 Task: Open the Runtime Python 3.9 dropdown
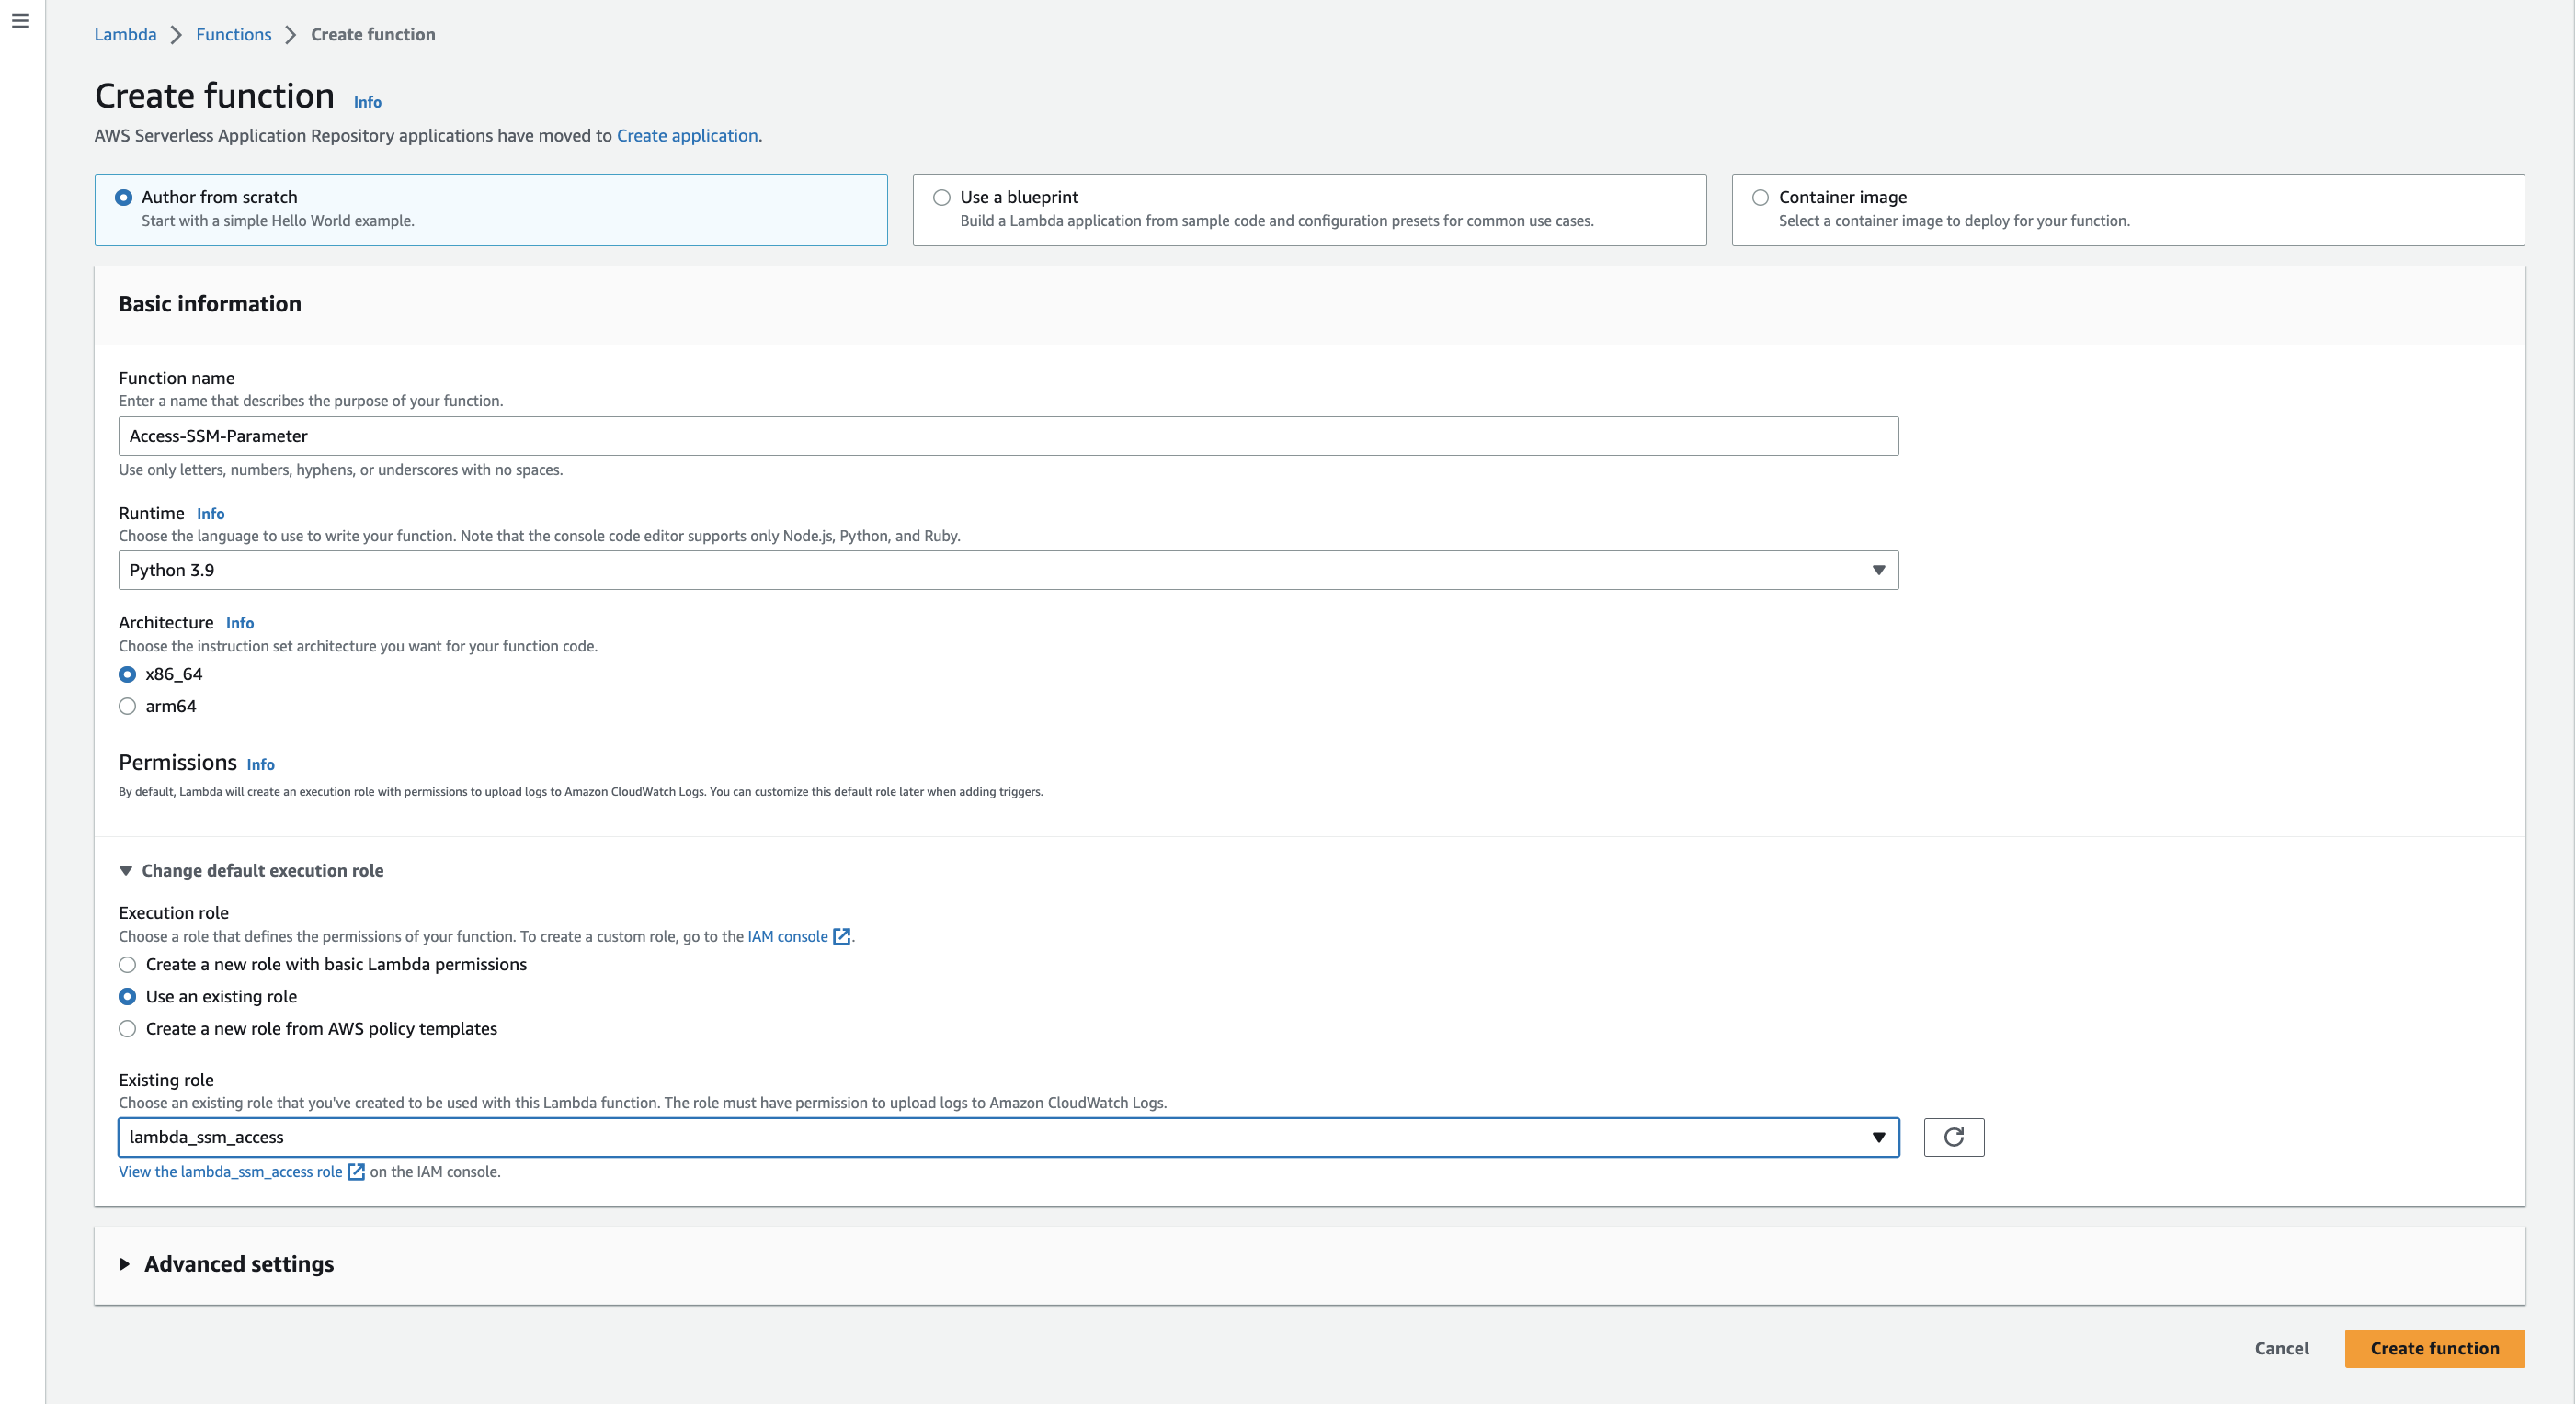[1008, 570]
